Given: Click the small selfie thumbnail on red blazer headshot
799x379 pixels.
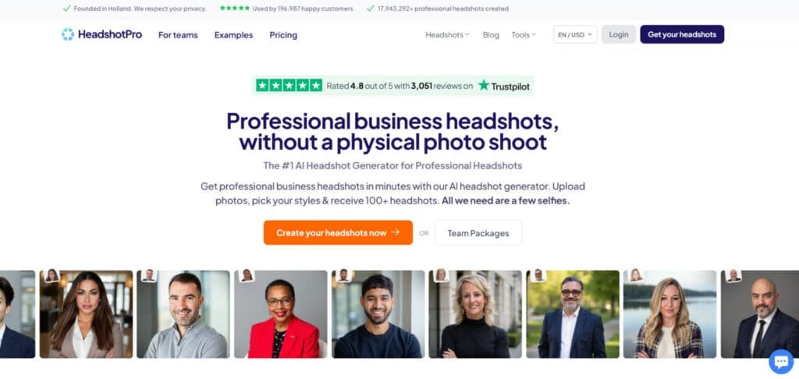Looking at the screenshot, I should click(247, 275).
